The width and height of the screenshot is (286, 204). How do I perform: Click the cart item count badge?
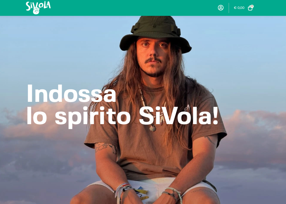[252, 6]
